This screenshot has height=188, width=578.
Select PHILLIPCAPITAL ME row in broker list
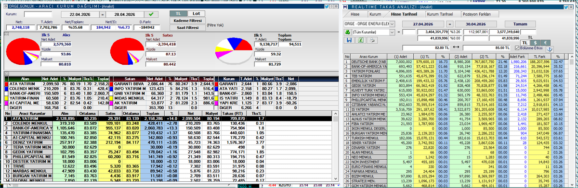[x=168, y=156]
